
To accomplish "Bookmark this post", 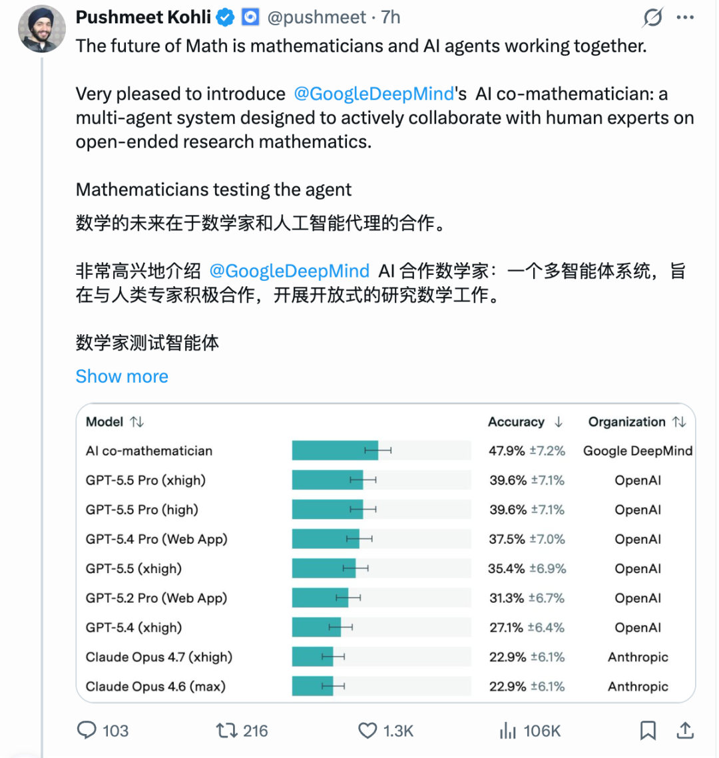I will 648,731.
